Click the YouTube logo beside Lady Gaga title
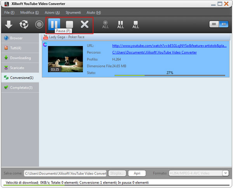This screenshot has width=233, height=189. coord(45,37)
